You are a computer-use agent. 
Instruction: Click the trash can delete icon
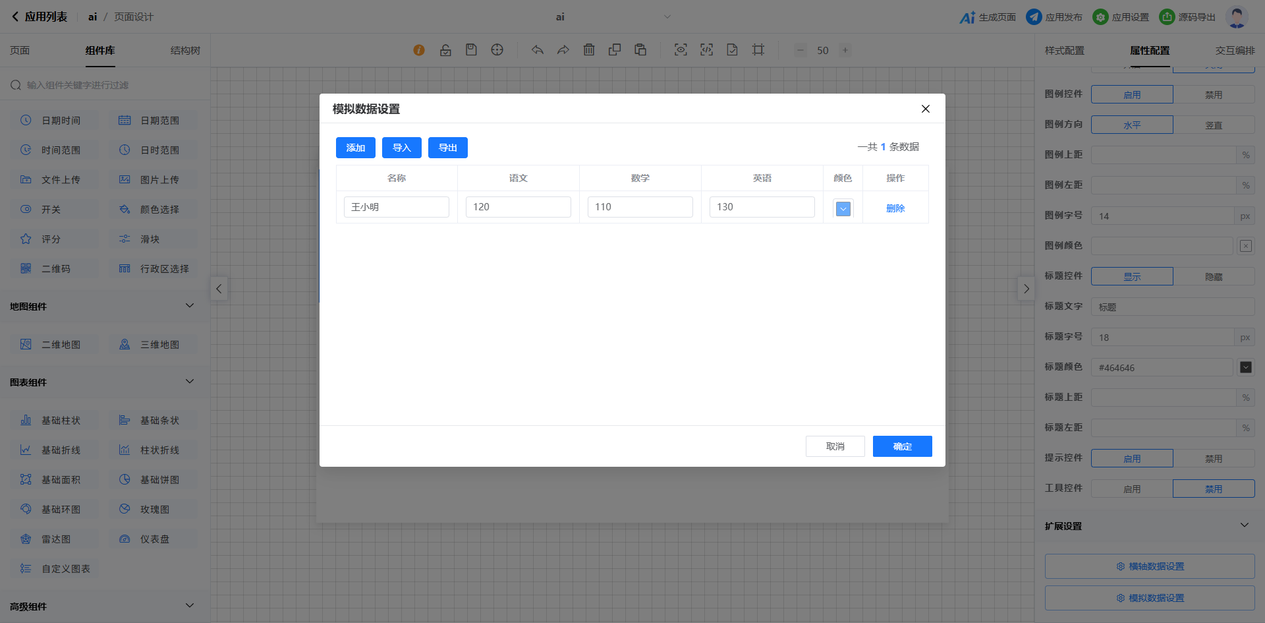pos(589,50)
